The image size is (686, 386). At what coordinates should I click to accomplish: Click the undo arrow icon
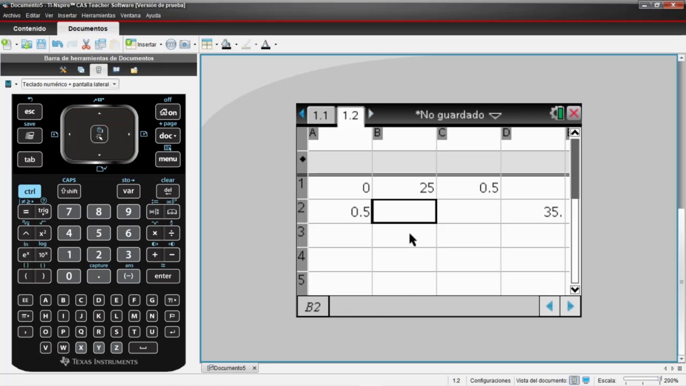[x=57, y=44]
